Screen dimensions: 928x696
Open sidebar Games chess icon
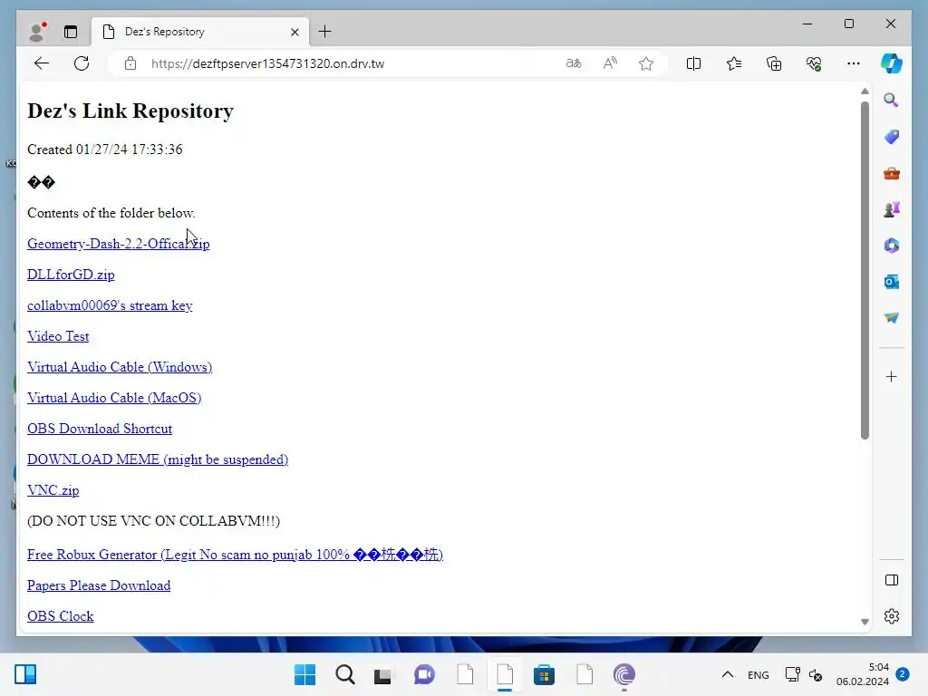tap(892, 209)
